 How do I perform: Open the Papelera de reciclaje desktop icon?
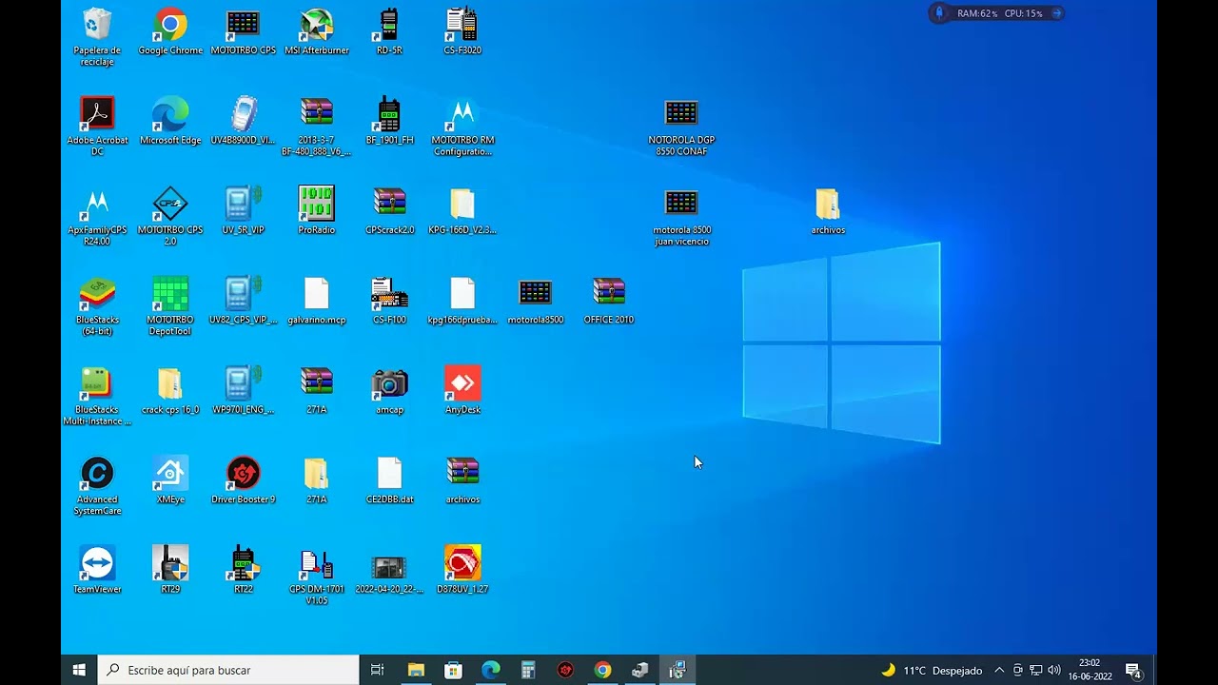tap(97, 36)
